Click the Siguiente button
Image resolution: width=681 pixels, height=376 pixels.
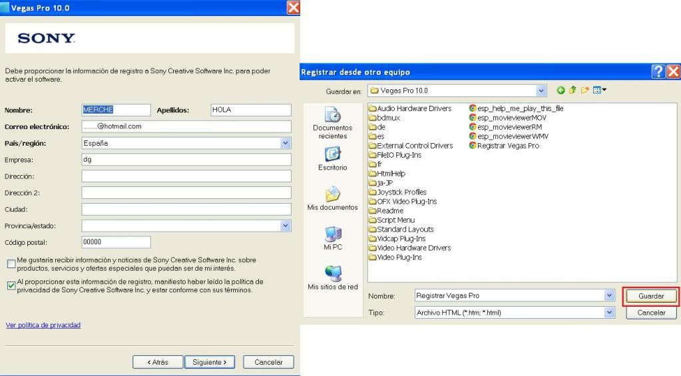click(x=210, y=362)
